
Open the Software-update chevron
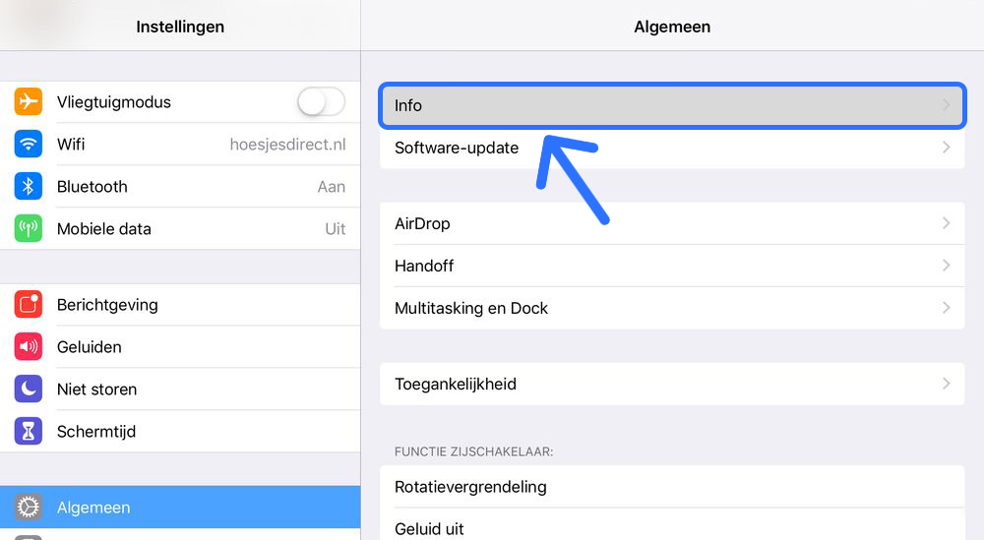[946, 148]
